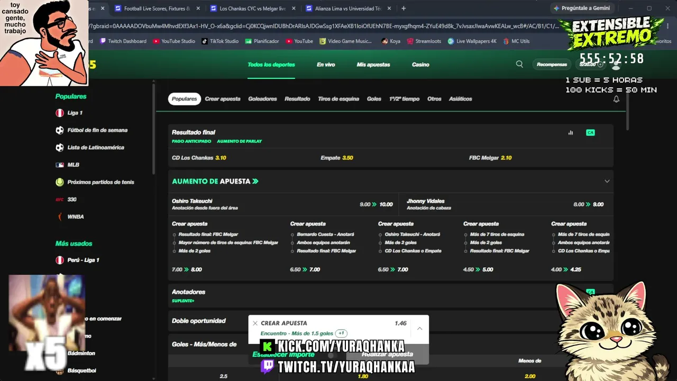
Task: Open Twitch Dashboard bookmark
Action: [123, 41]
